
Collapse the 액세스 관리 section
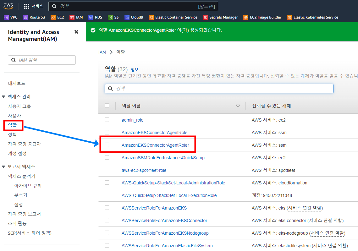click(3, 97)
